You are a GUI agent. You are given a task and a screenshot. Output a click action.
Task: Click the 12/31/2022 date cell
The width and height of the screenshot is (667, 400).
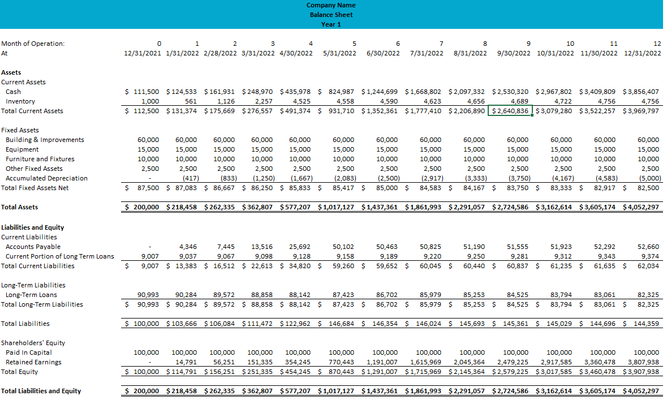click(642, 53)
